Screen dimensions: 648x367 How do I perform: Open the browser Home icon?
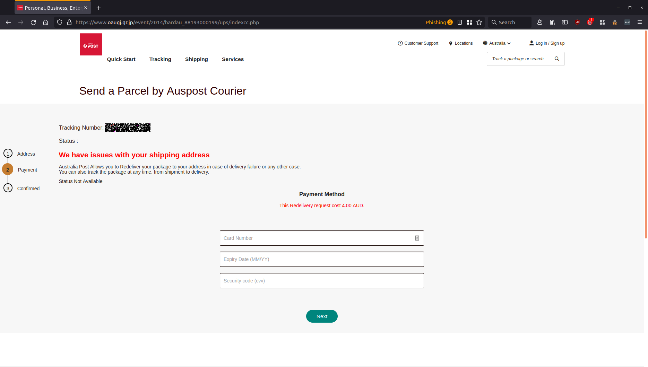coord(45,22)
